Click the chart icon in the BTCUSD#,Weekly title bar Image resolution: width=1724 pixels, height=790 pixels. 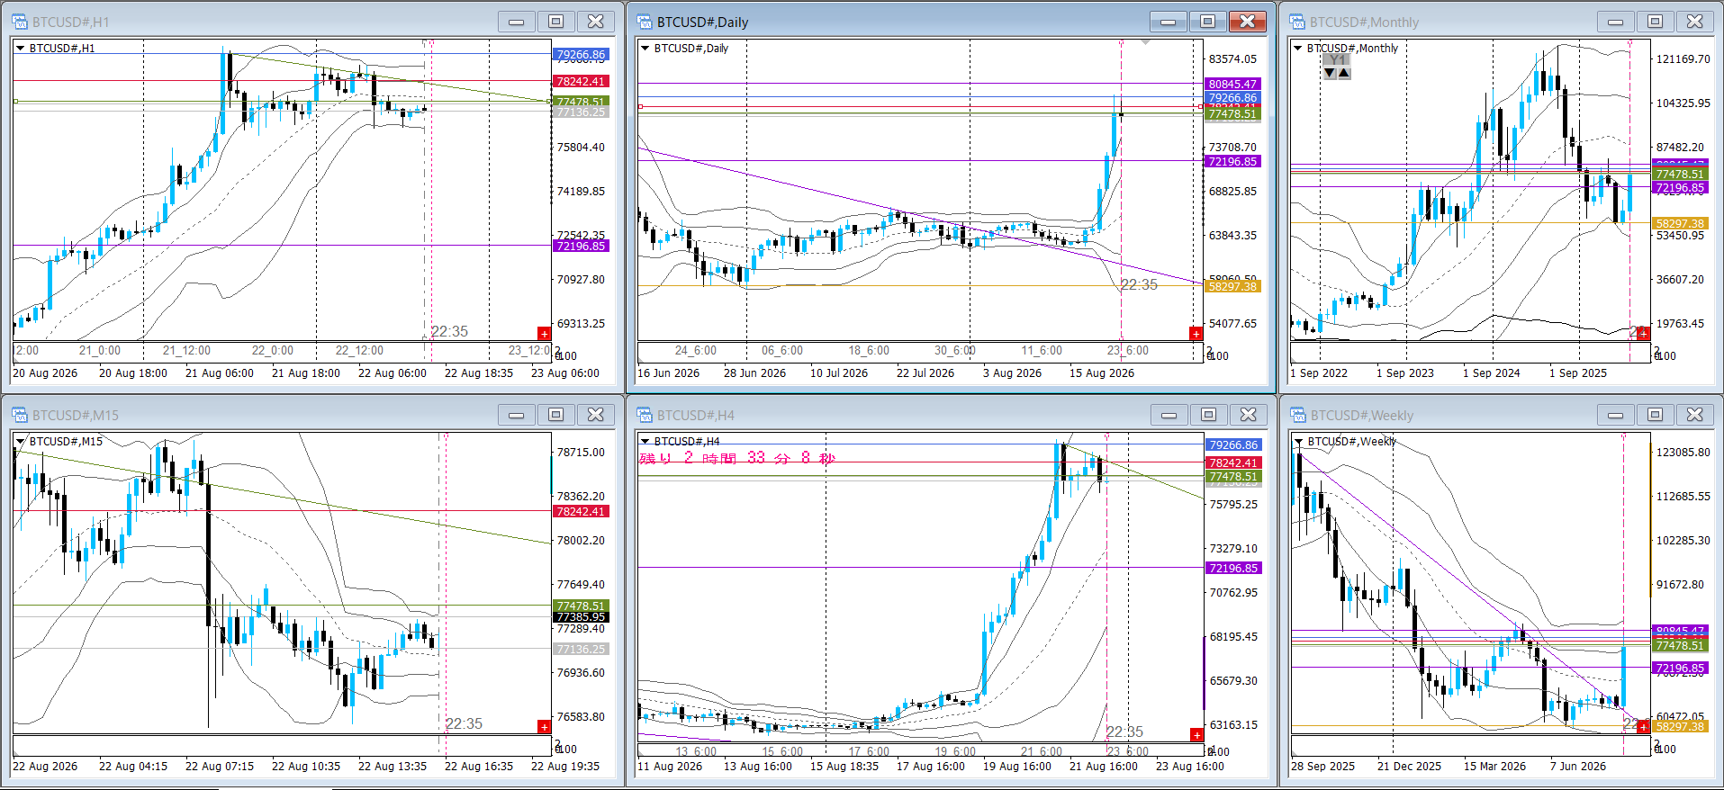[x=1298, y=415]
